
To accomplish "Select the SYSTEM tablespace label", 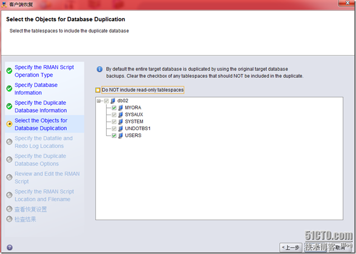I will point(133,121).
